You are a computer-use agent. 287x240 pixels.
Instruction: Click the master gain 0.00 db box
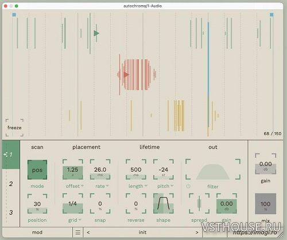tap(266, 164)
